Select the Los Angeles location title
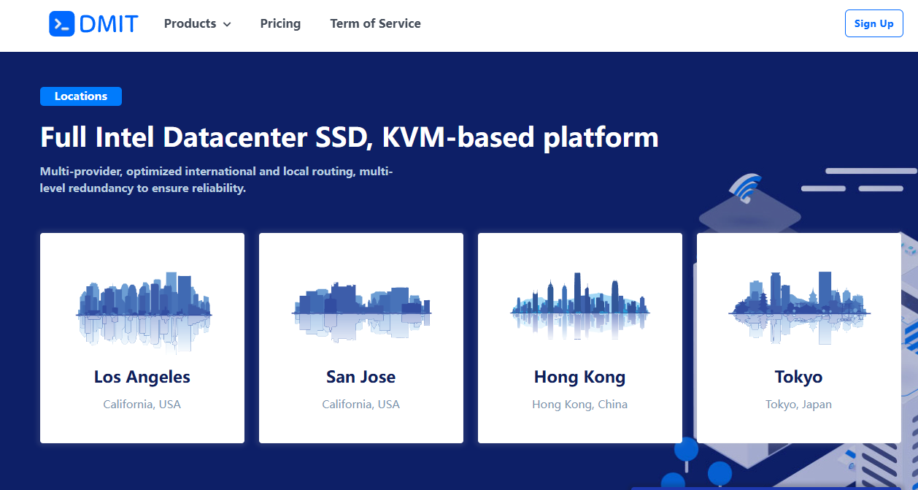 142,377
